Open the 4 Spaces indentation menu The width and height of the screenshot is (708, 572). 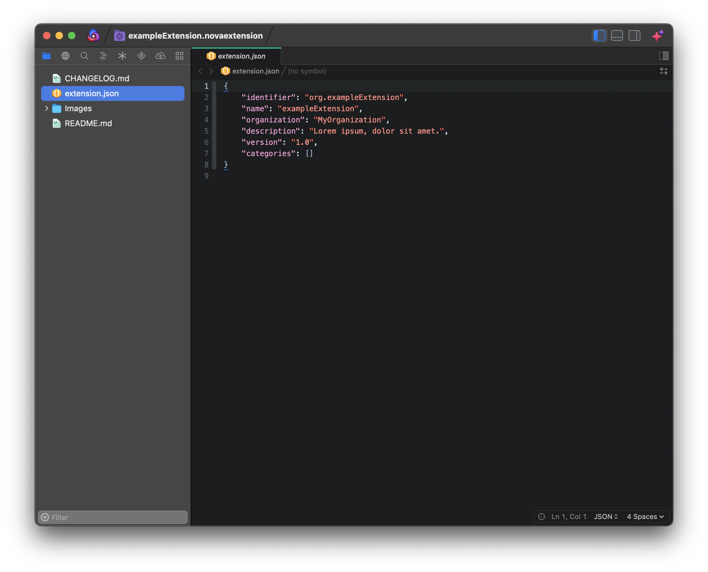coord(645,517)
